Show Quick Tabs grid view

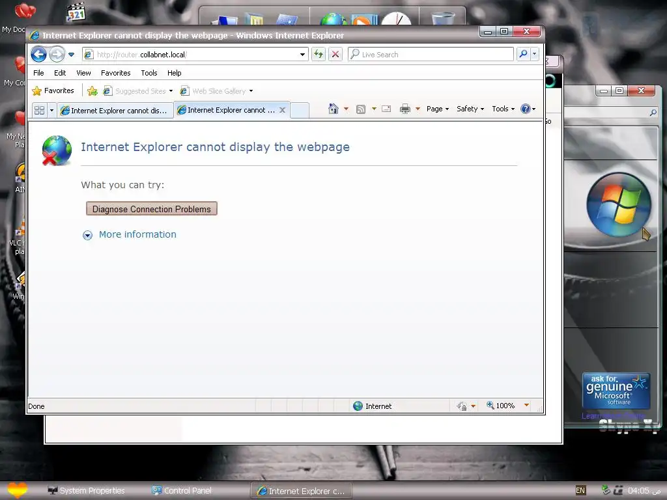(40, 110)
